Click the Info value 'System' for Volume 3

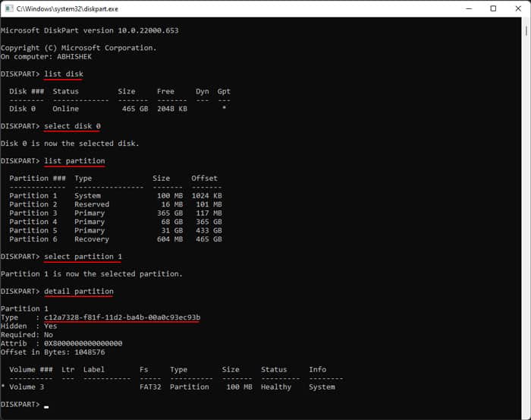pos(322,387)
